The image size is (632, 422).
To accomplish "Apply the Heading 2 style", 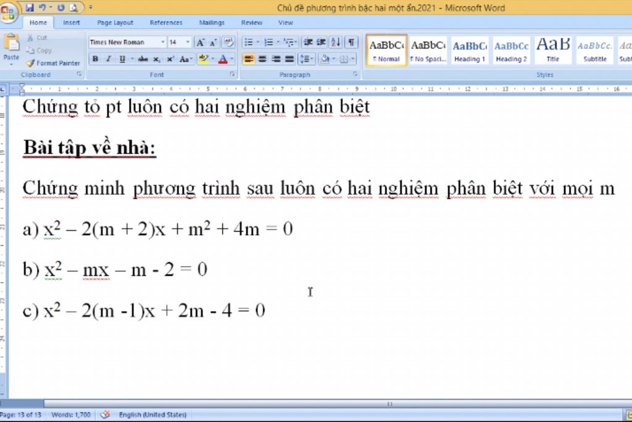I will click(511, 51).
